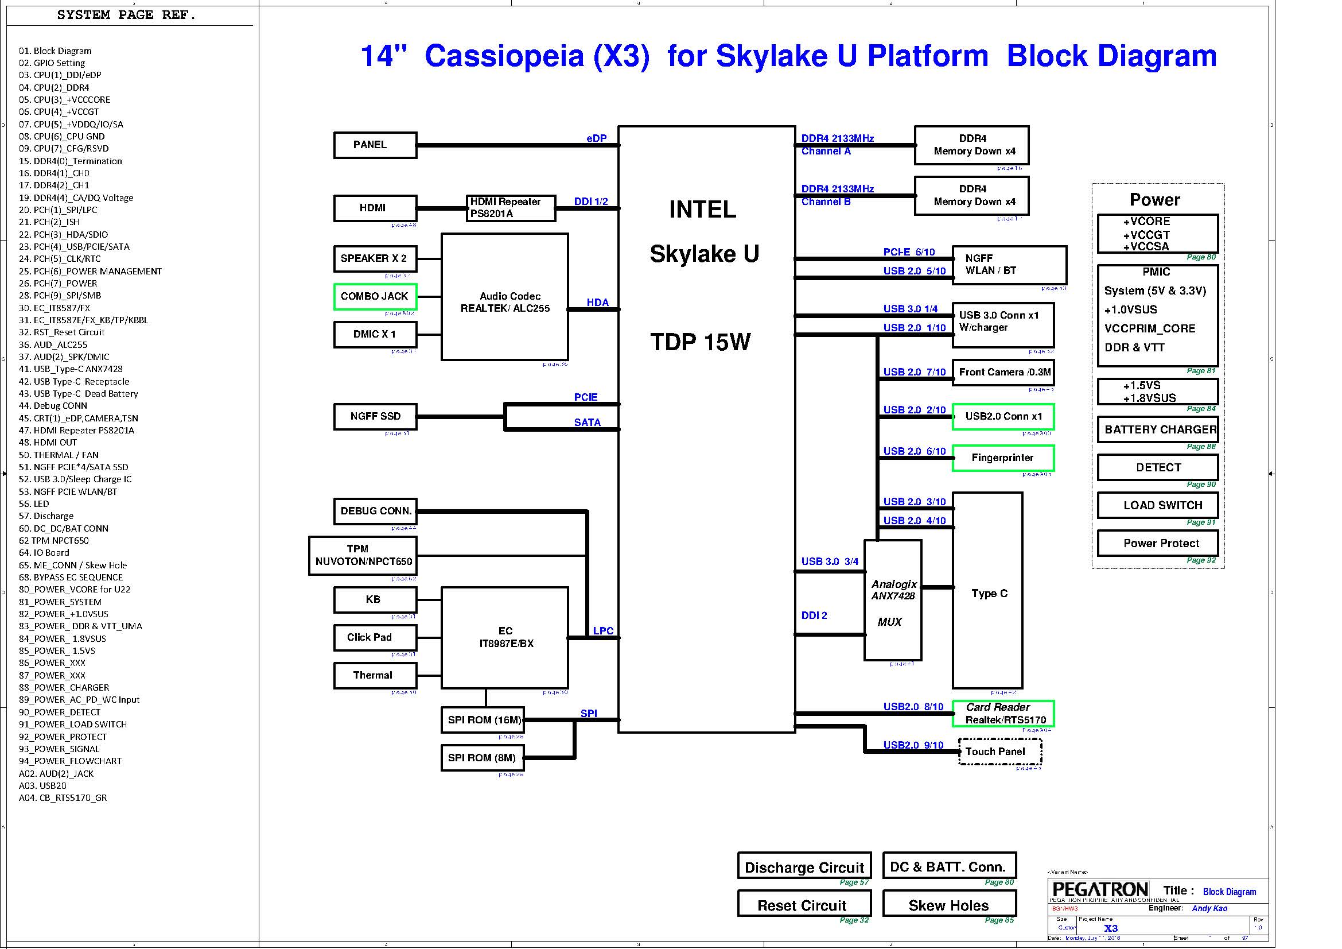Click the USB 3.0 1/4 label
Image resolution: width=1342 pixels, height=949 pixels.
(x=911, y=309)
